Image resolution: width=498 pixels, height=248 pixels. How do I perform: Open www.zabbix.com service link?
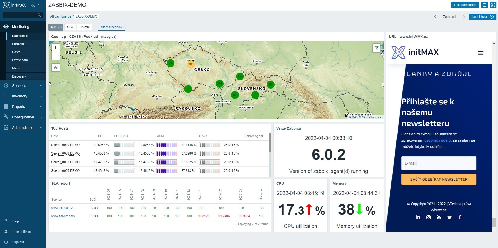pos(63,216)
